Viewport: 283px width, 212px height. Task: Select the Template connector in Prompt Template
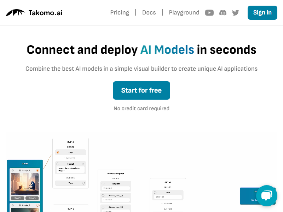[x=103, y=184]
